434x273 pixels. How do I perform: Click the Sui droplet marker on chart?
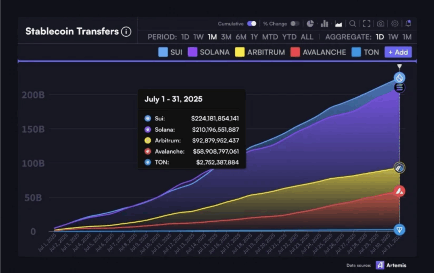coord(399,78)
